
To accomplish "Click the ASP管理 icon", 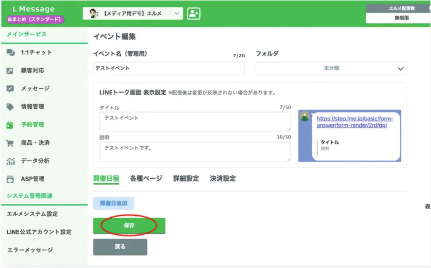I will pyautogui.click(x=10, y=179).
